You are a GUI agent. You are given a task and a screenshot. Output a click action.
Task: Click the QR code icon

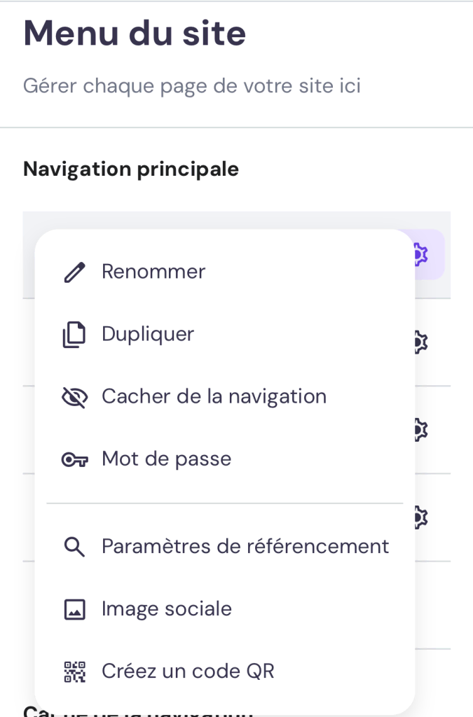74,672
